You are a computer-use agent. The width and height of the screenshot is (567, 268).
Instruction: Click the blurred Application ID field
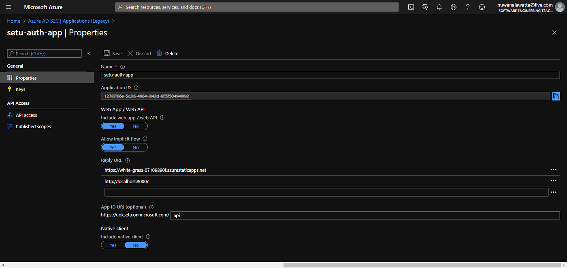(325, 96)
